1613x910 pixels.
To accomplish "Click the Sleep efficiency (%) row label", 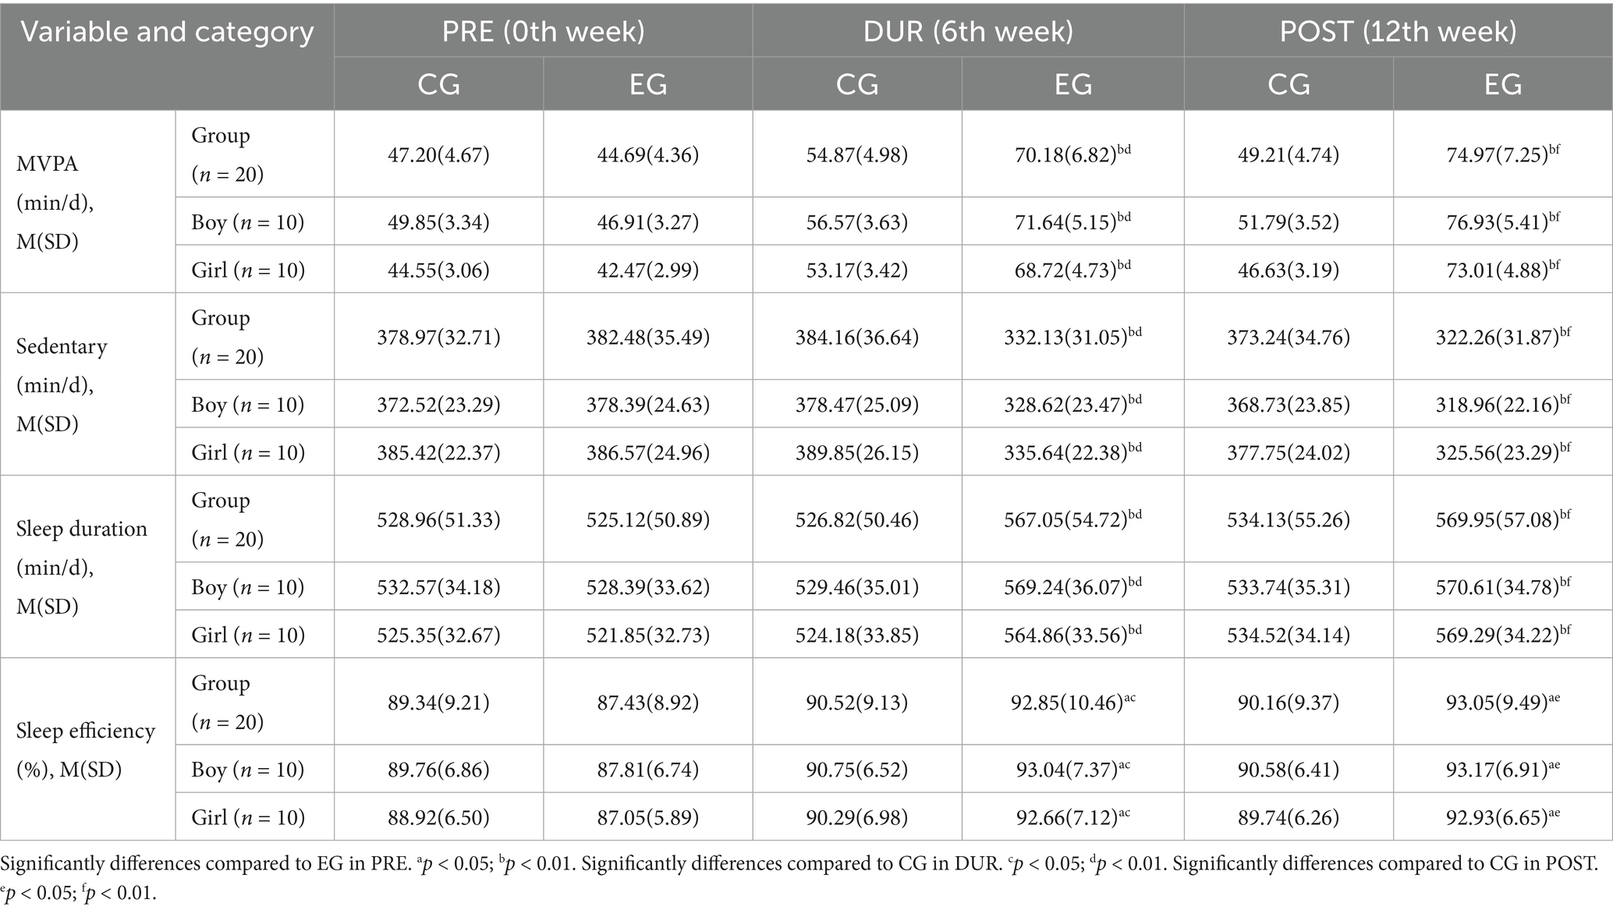I will click(x=87, y=749).
